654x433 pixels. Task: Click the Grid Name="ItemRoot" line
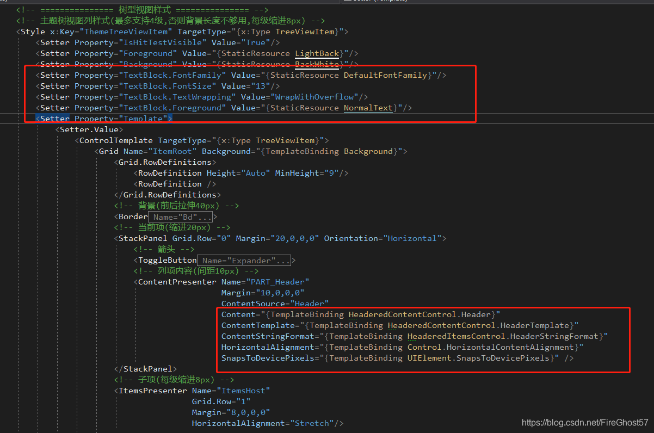coord(251,151)
